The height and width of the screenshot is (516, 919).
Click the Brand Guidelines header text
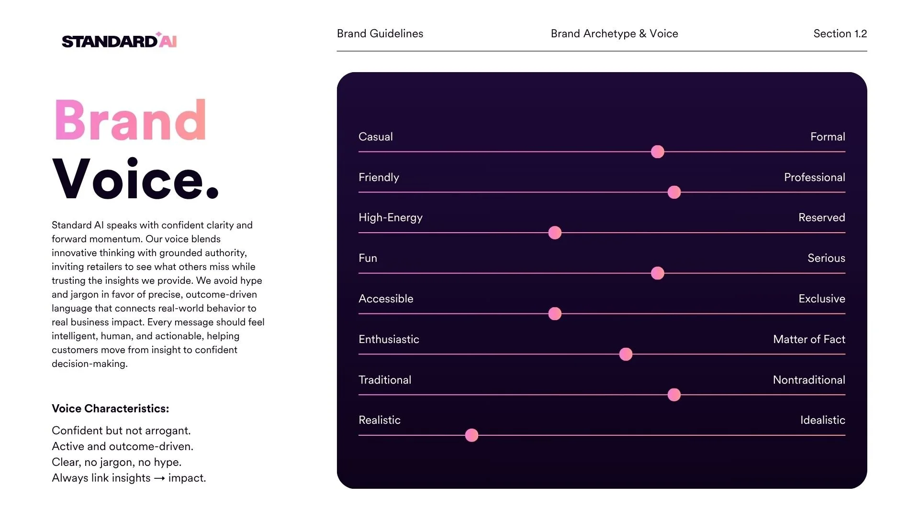coord(380,33)
